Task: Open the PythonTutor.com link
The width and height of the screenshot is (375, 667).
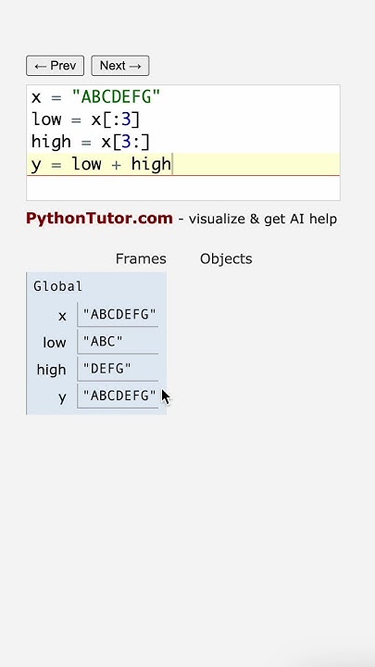Action: point(99,219)
